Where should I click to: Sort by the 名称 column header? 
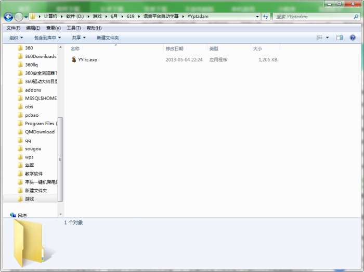[x=115, y=48]
